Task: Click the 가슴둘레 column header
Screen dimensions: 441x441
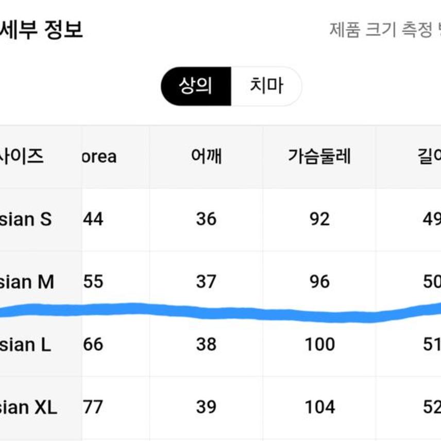Action: 319,156
